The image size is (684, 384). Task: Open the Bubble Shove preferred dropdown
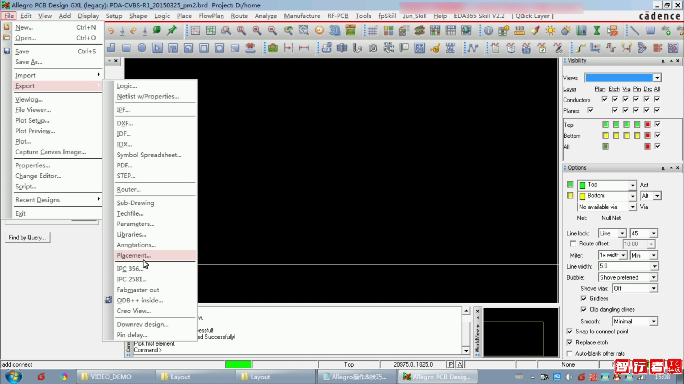654,277
